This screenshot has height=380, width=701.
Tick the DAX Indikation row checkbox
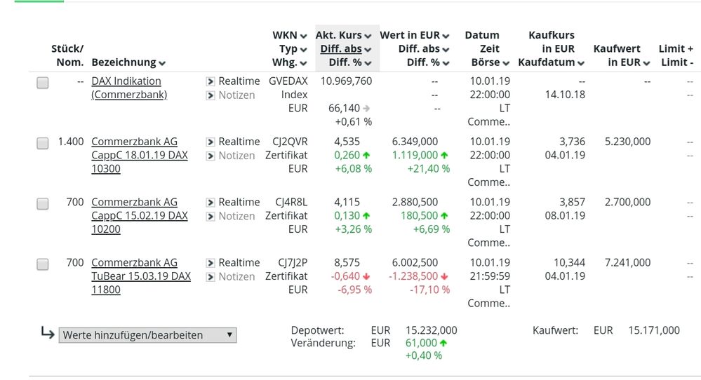coord(43,83)
